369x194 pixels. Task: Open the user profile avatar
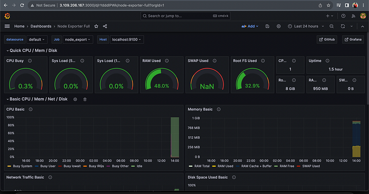[363, 16]
